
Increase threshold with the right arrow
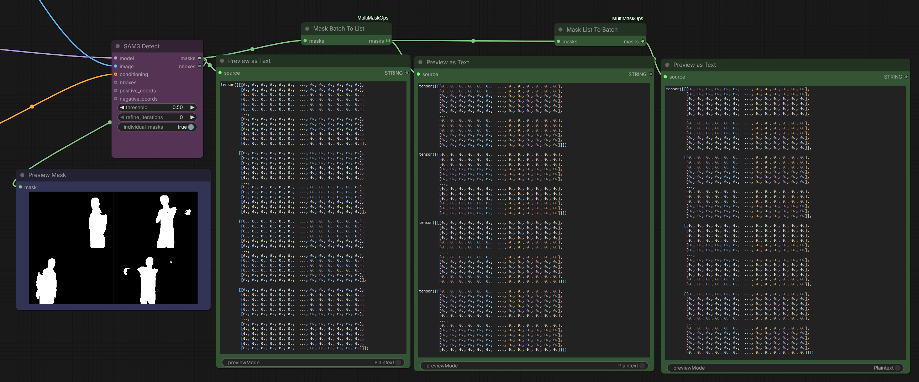pos(192,107)
